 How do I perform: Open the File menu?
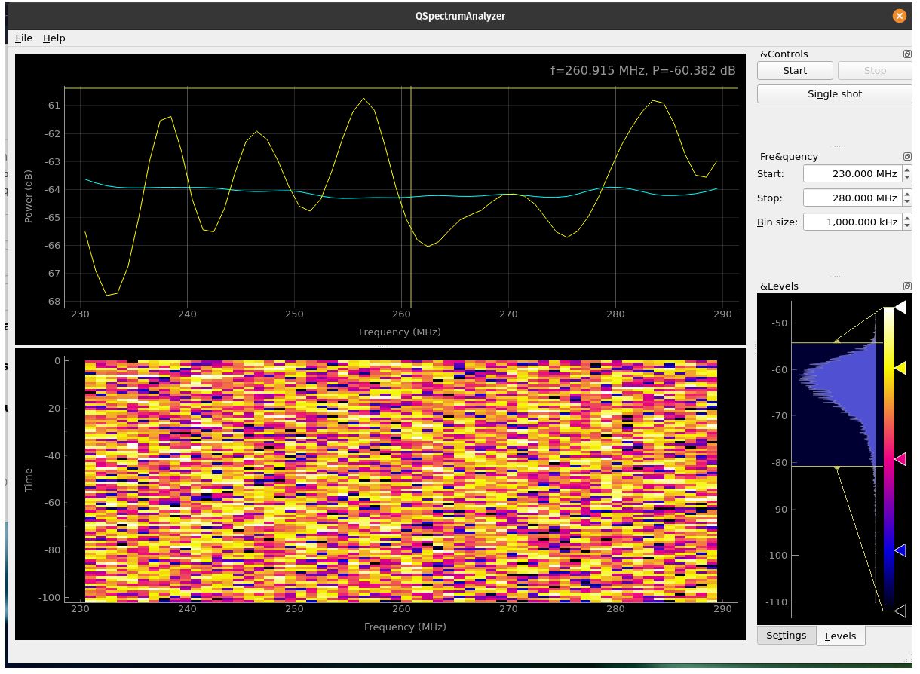24,38
